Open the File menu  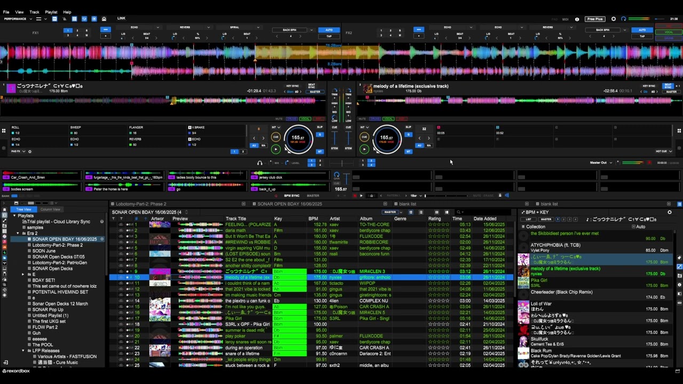(x=6, y=12)
